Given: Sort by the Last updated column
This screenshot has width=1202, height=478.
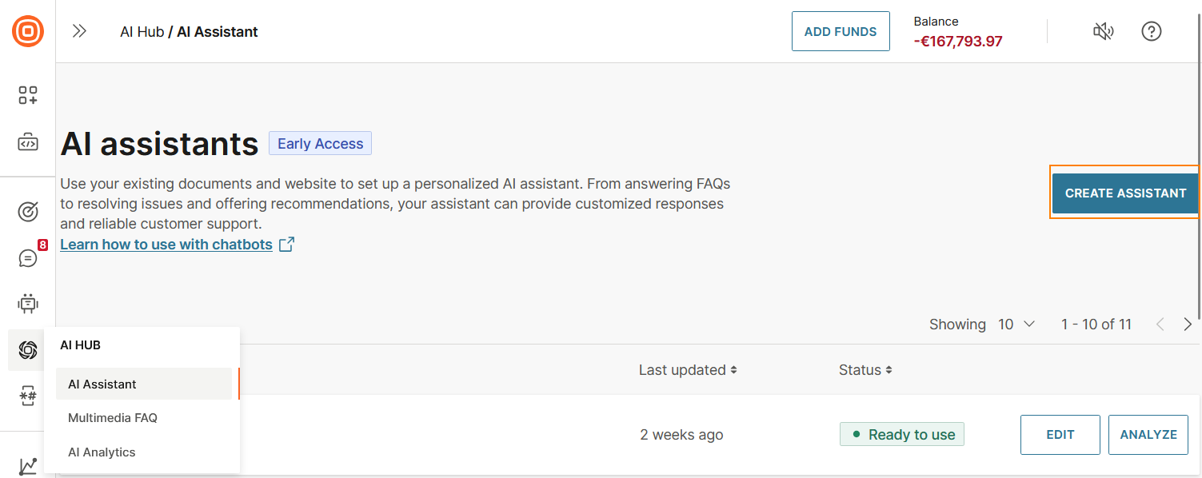Looking at the screenshot, I should (x=688, y=370).
